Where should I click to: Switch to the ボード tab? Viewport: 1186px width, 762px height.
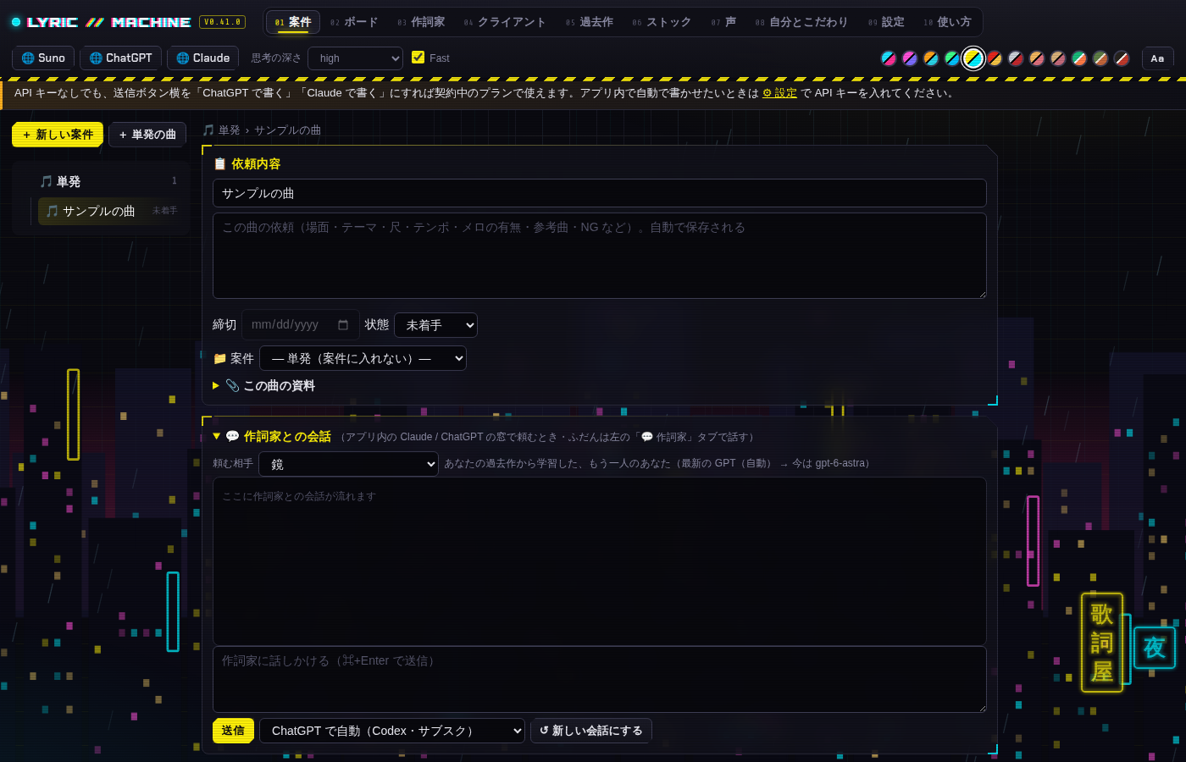click(x=354, y=22)
